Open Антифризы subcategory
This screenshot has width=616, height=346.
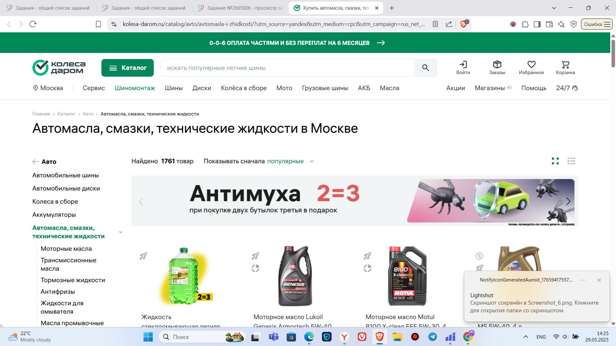58,291
